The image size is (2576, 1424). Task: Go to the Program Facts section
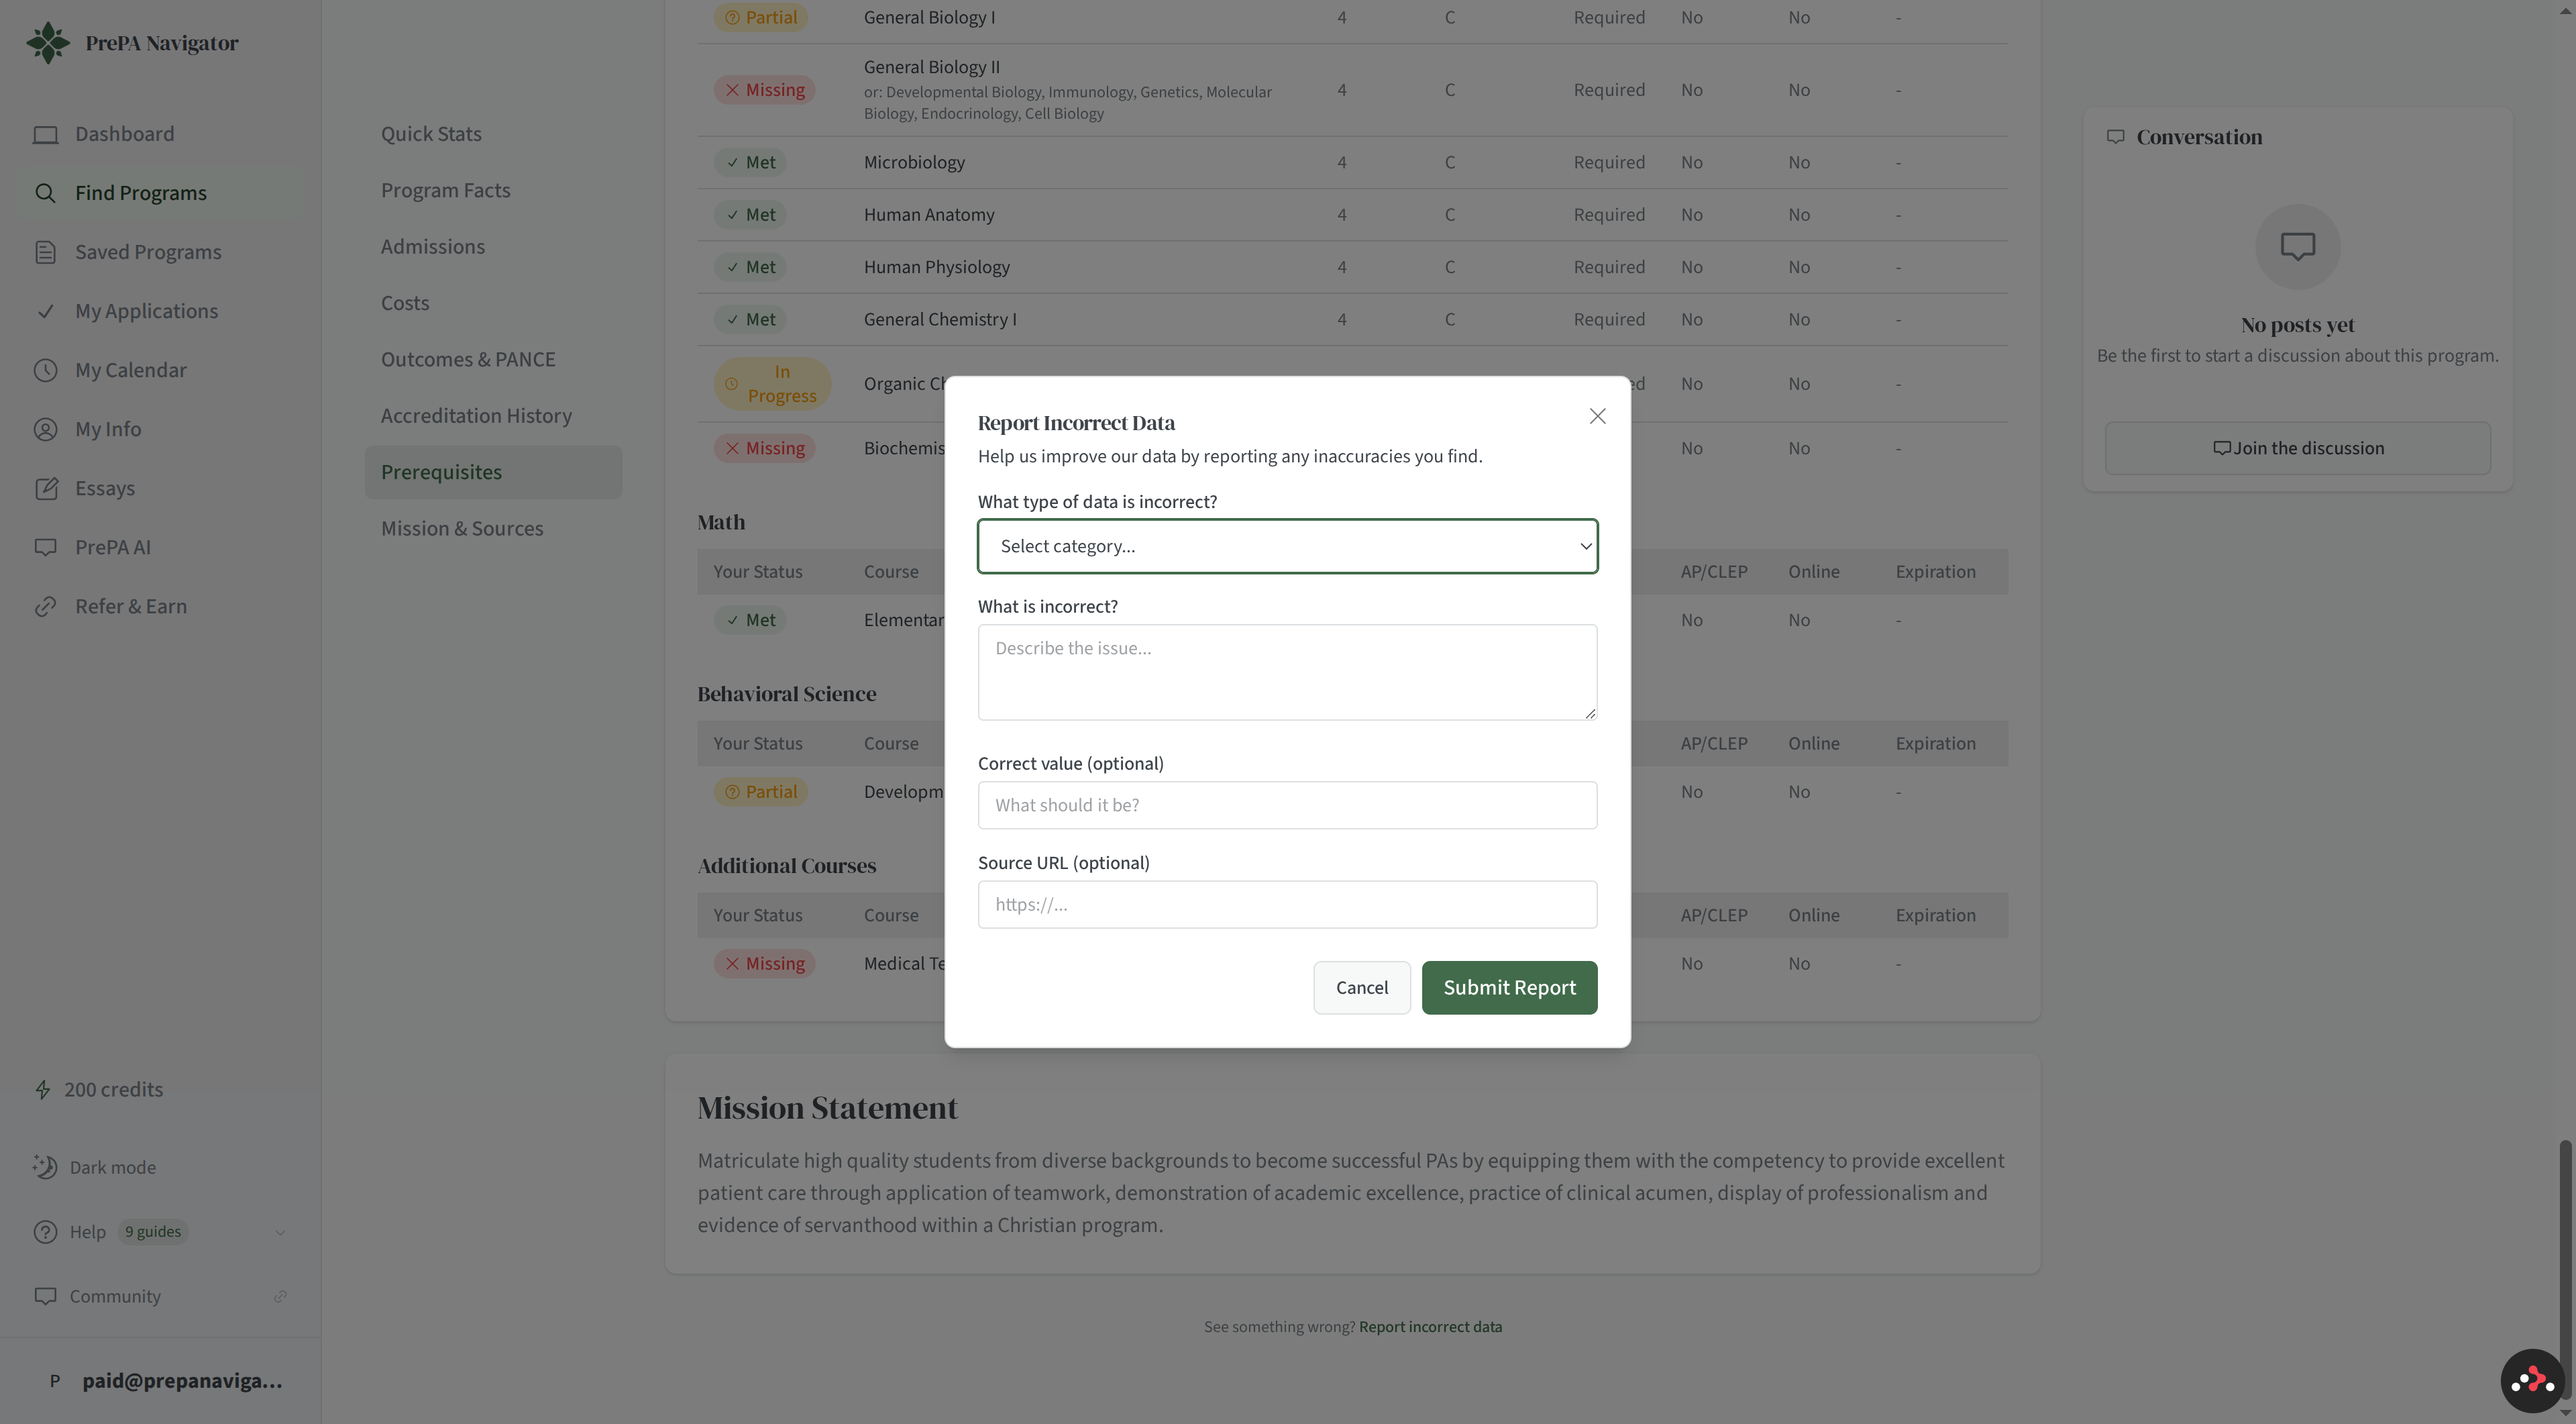445,190
